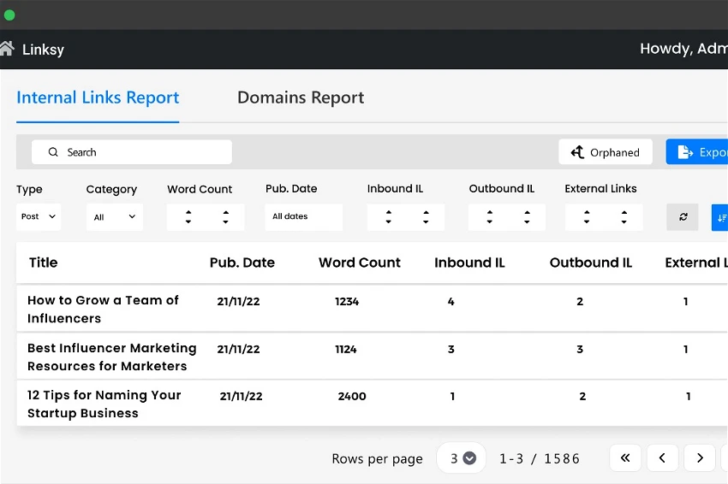Open the Type dropdown set to Post
Image resolution: width=728 pixels, height=484 pixels.
(x=39, y=217)
